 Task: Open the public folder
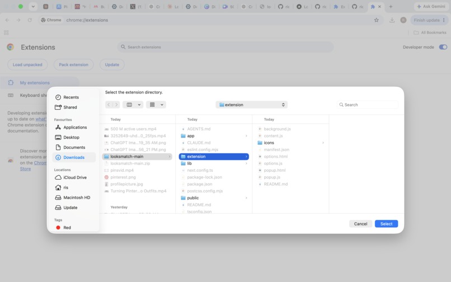coord(214,198)
